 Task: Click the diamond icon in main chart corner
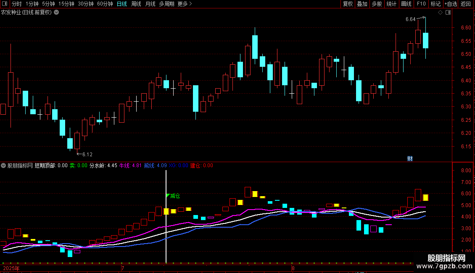[440, 13]
